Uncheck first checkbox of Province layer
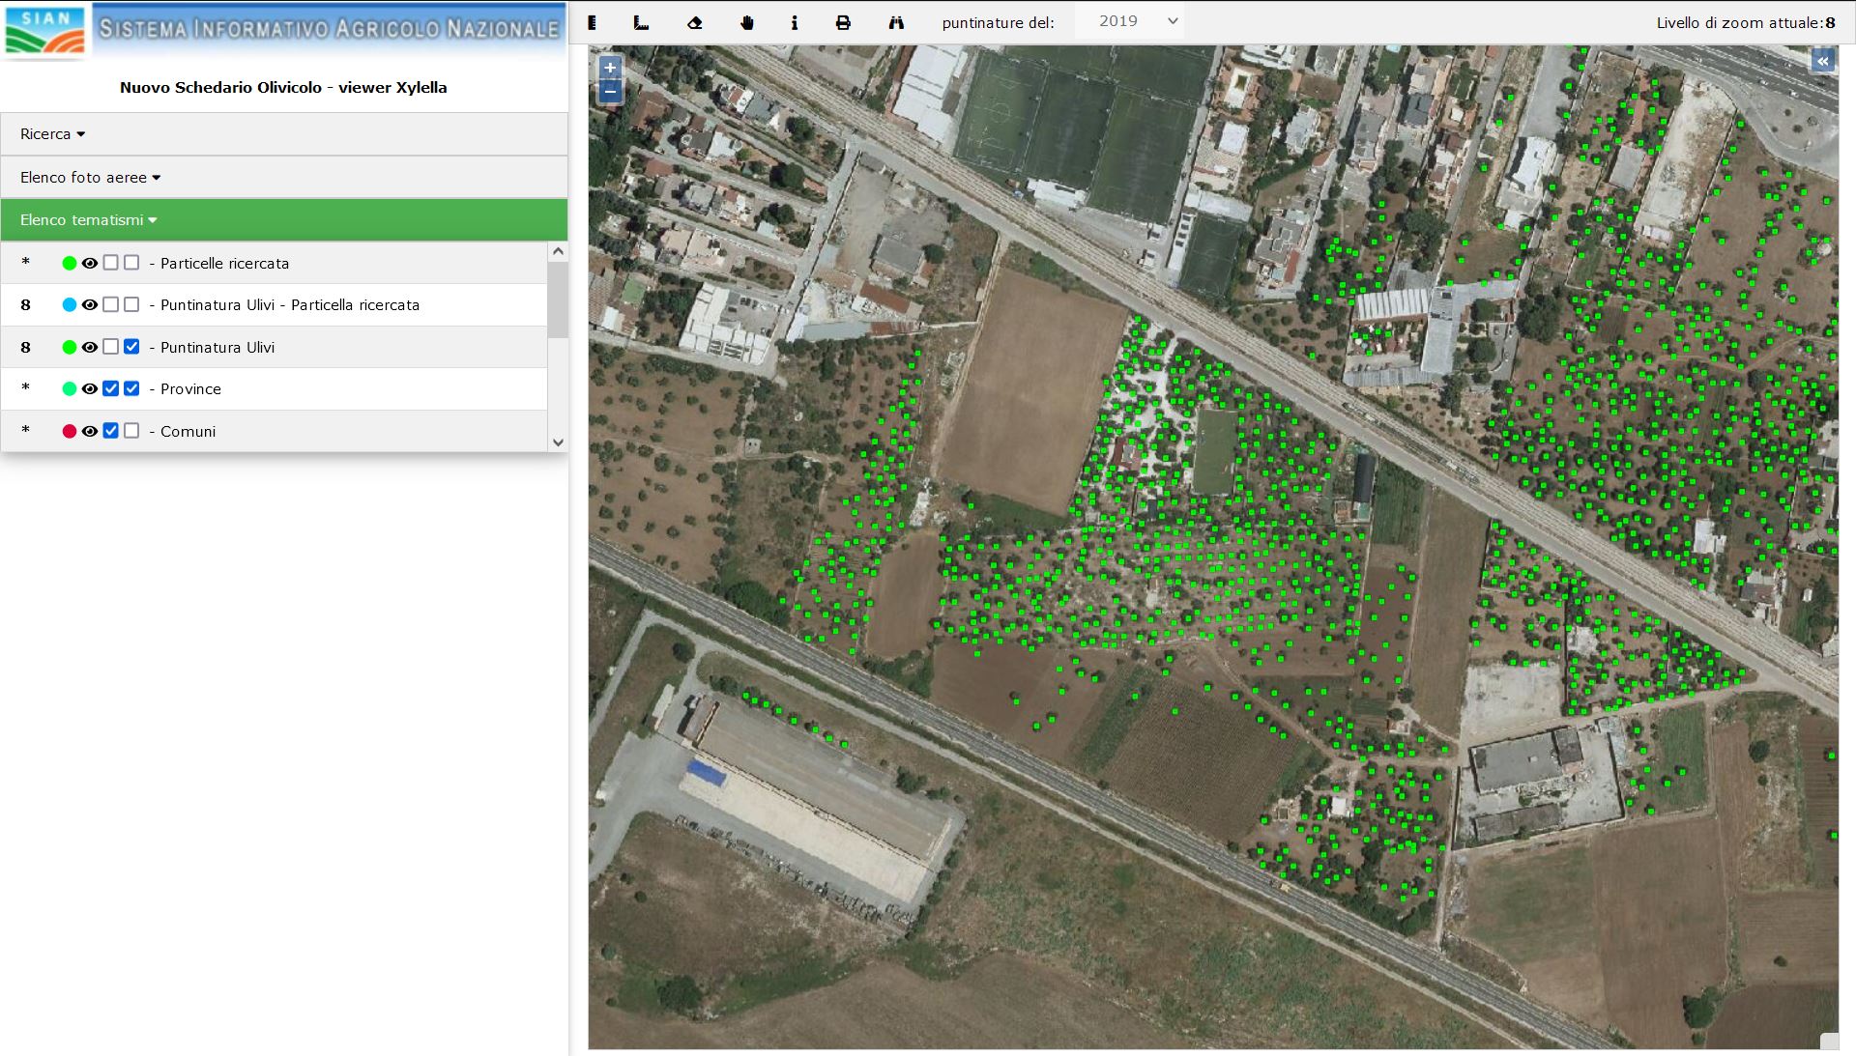 (111, 388)
